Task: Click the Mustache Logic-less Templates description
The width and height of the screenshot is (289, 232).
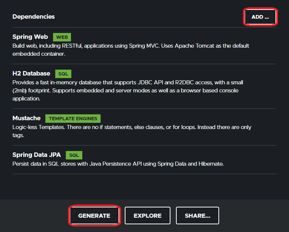Action: [132, 131]
